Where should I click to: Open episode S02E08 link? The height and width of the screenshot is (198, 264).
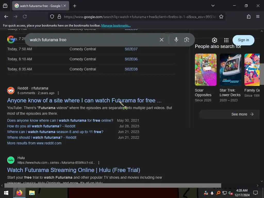tap(131, 69)
